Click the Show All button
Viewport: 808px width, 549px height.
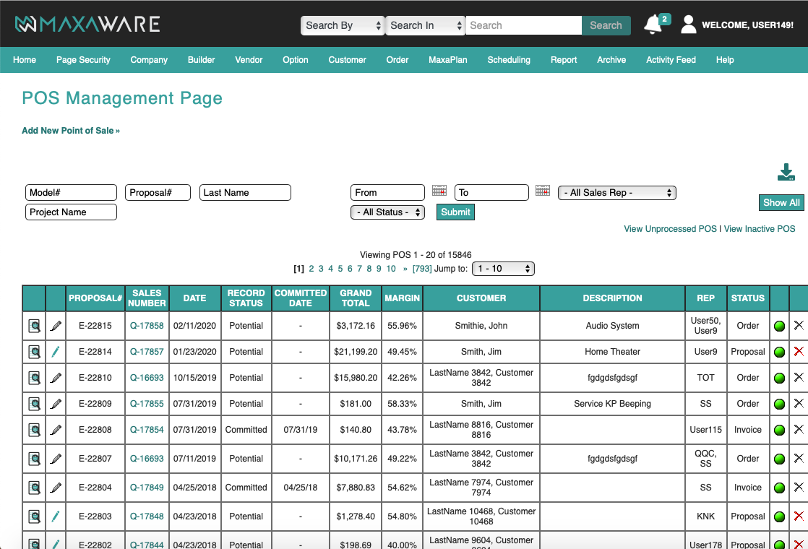[781, 202]
